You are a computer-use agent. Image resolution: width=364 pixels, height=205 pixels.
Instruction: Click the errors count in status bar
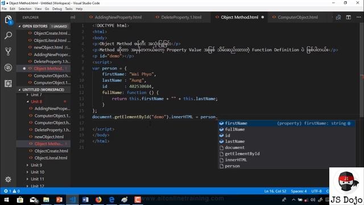coord(7,191)
